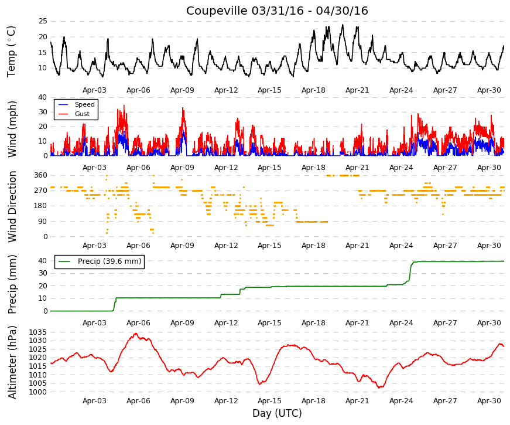Click Apr-18 tick under temperature plot
This screenshot has width=510, height=425.
click(x=313, y=90)
